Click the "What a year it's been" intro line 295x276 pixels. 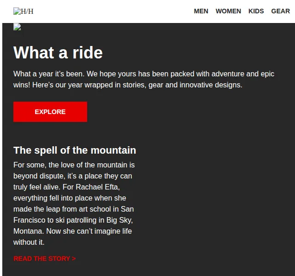49,74
